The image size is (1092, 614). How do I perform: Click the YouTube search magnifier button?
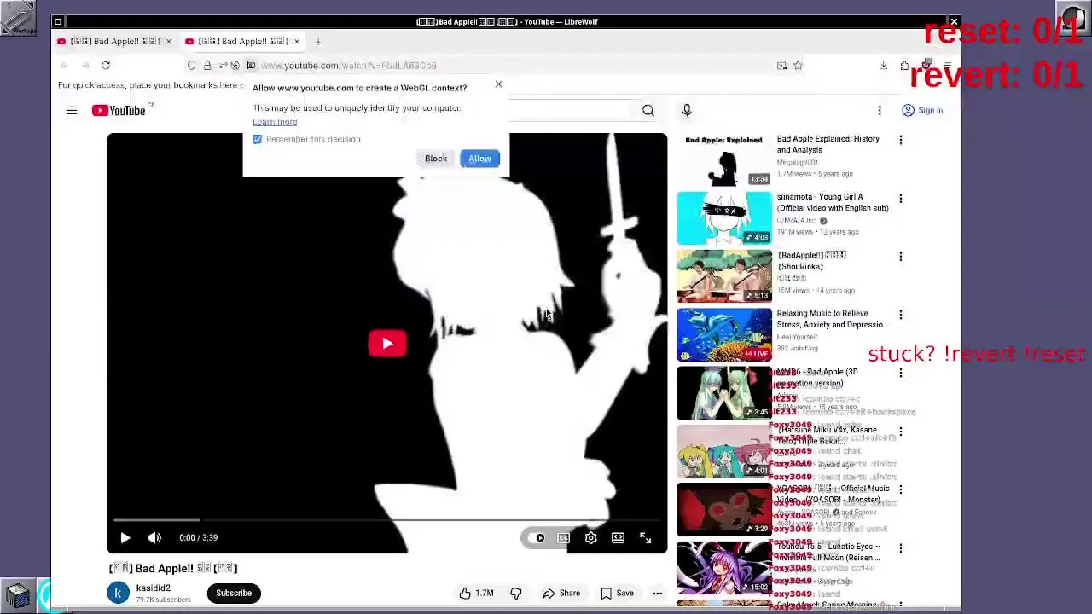[x=648, y=110]
